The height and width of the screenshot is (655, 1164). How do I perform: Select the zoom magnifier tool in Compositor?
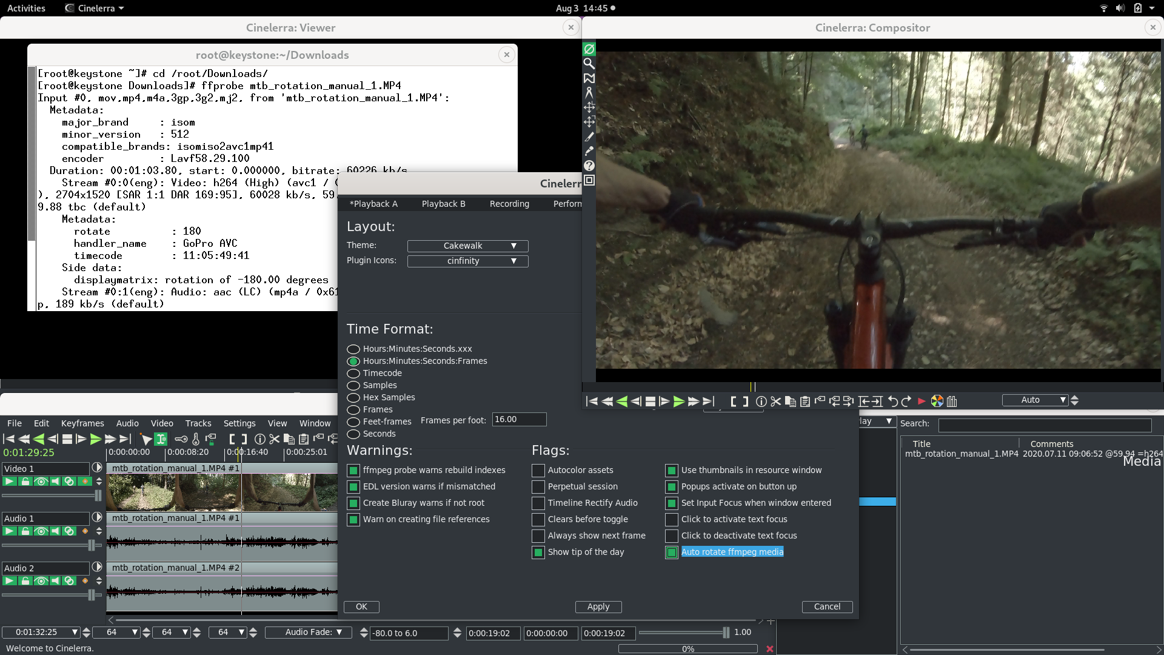pyautogui.click(x=589, y=64)
